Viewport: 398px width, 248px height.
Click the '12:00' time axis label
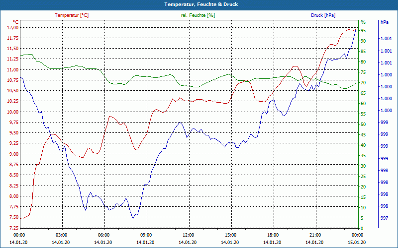coord(188,235)
